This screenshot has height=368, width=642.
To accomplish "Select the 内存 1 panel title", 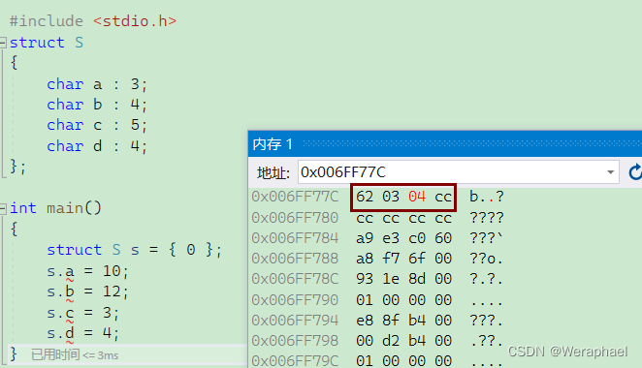I will [x=273, y=144].
